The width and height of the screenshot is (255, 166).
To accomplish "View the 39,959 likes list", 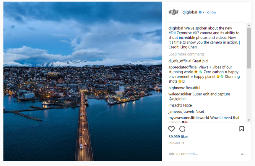I will click(x=178, y=137).
